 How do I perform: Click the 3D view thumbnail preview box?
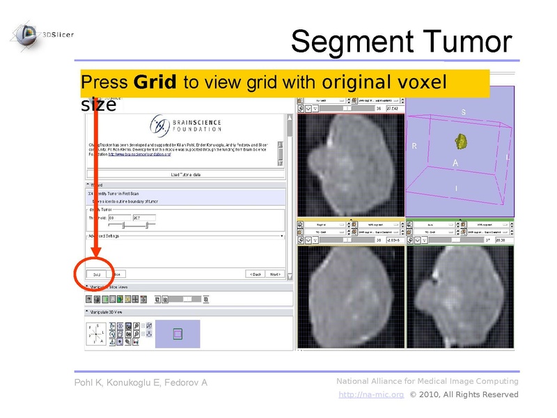click(177, 334)
